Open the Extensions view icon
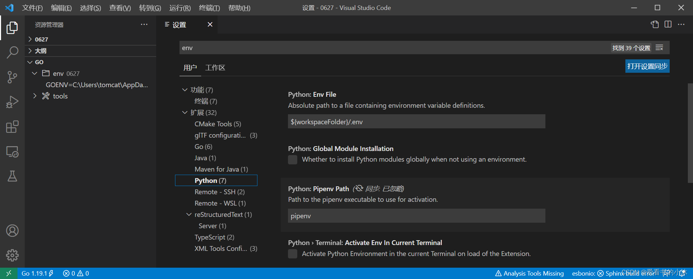 12,127
